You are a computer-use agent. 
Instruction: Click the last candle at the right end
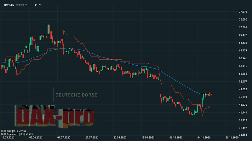coord(211,94)
